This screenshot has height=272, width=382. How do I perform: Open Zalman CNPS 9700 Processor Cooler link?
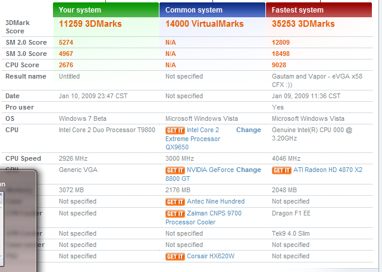point(203,218)
